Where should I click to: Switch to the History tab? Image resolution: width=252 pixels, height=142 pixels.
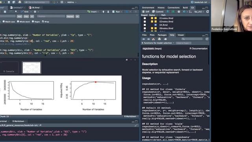[x=161, y=7]
